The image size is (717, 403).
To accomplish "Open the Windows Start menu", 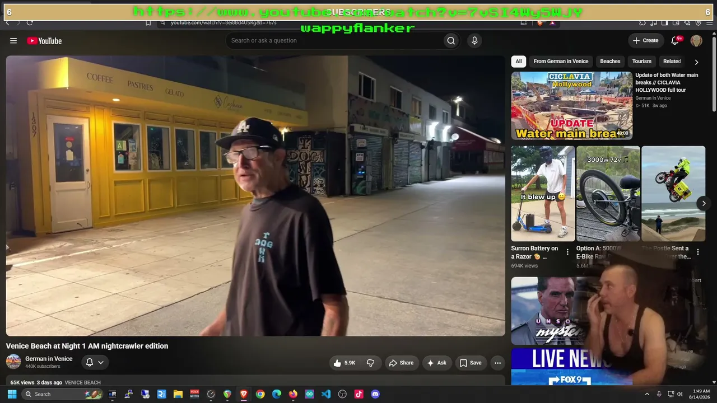I will [x=12, y=394].
